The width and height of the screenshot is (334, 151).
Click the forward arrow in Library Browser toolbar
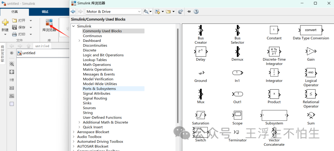tap(80, 11)
